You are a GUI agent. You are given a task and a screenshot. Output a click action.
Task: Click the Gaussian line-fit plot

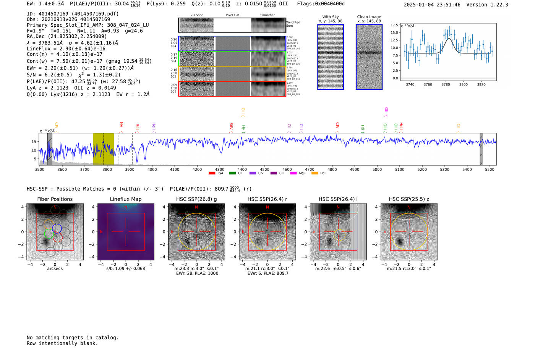click(448, 52)
